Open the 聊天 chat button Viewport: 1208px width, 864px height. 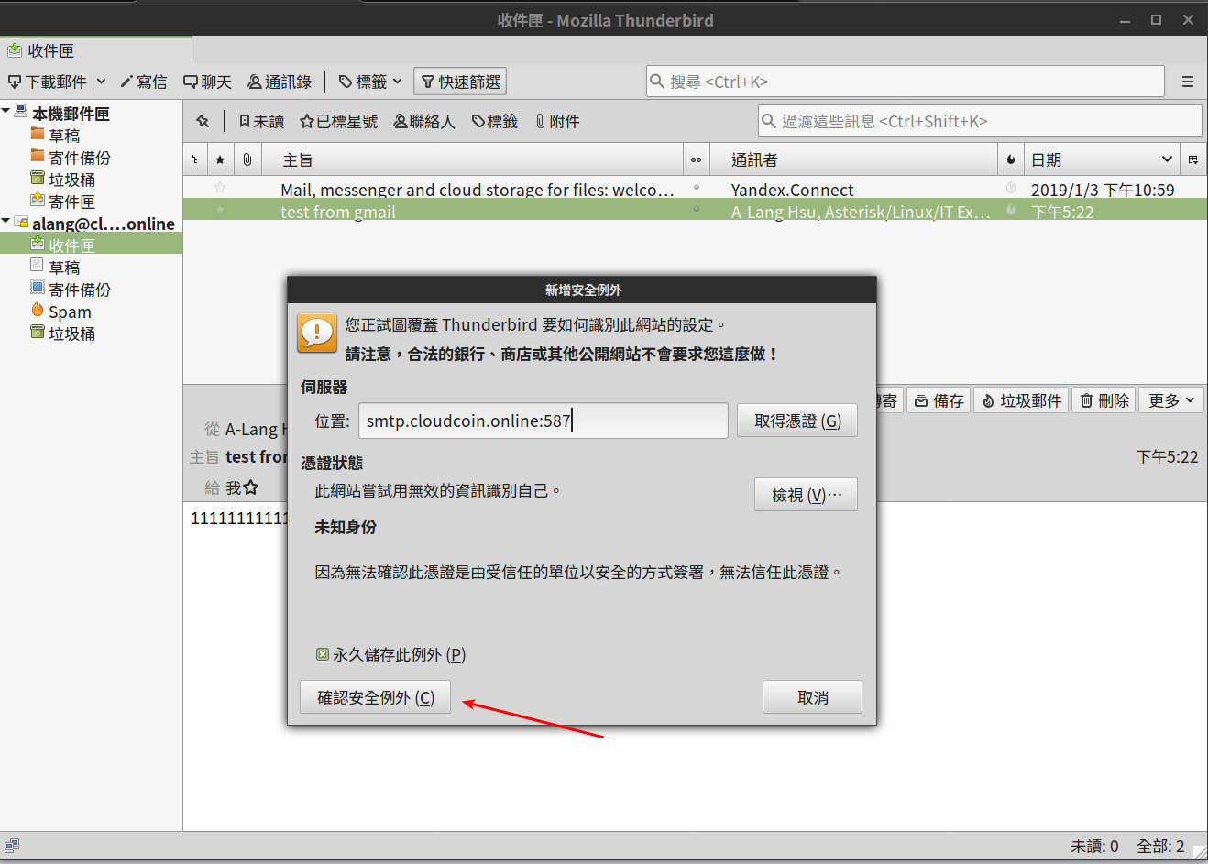[x=207, y=82]
